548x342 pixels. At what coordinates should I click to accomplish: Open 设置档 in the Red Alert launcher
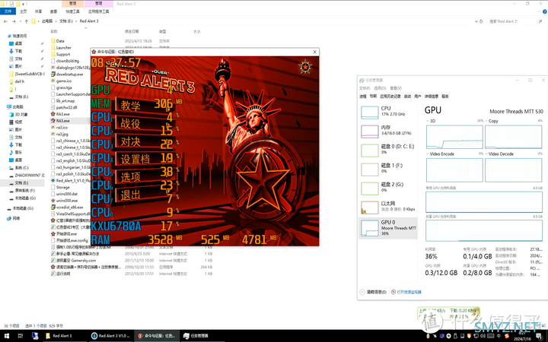point(135,159)
